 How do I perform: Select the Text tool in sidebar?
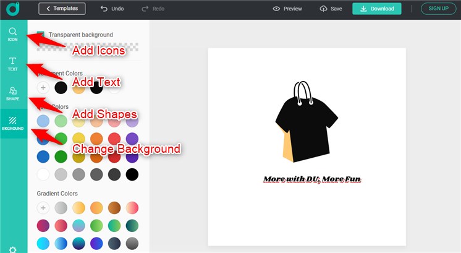tap(12, 64)
